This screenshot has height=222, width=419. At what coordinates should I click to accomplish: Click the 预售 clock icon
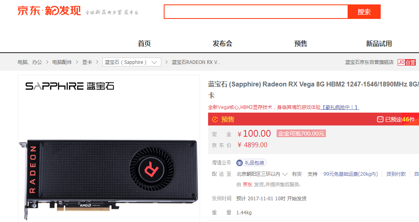[215, 119]
